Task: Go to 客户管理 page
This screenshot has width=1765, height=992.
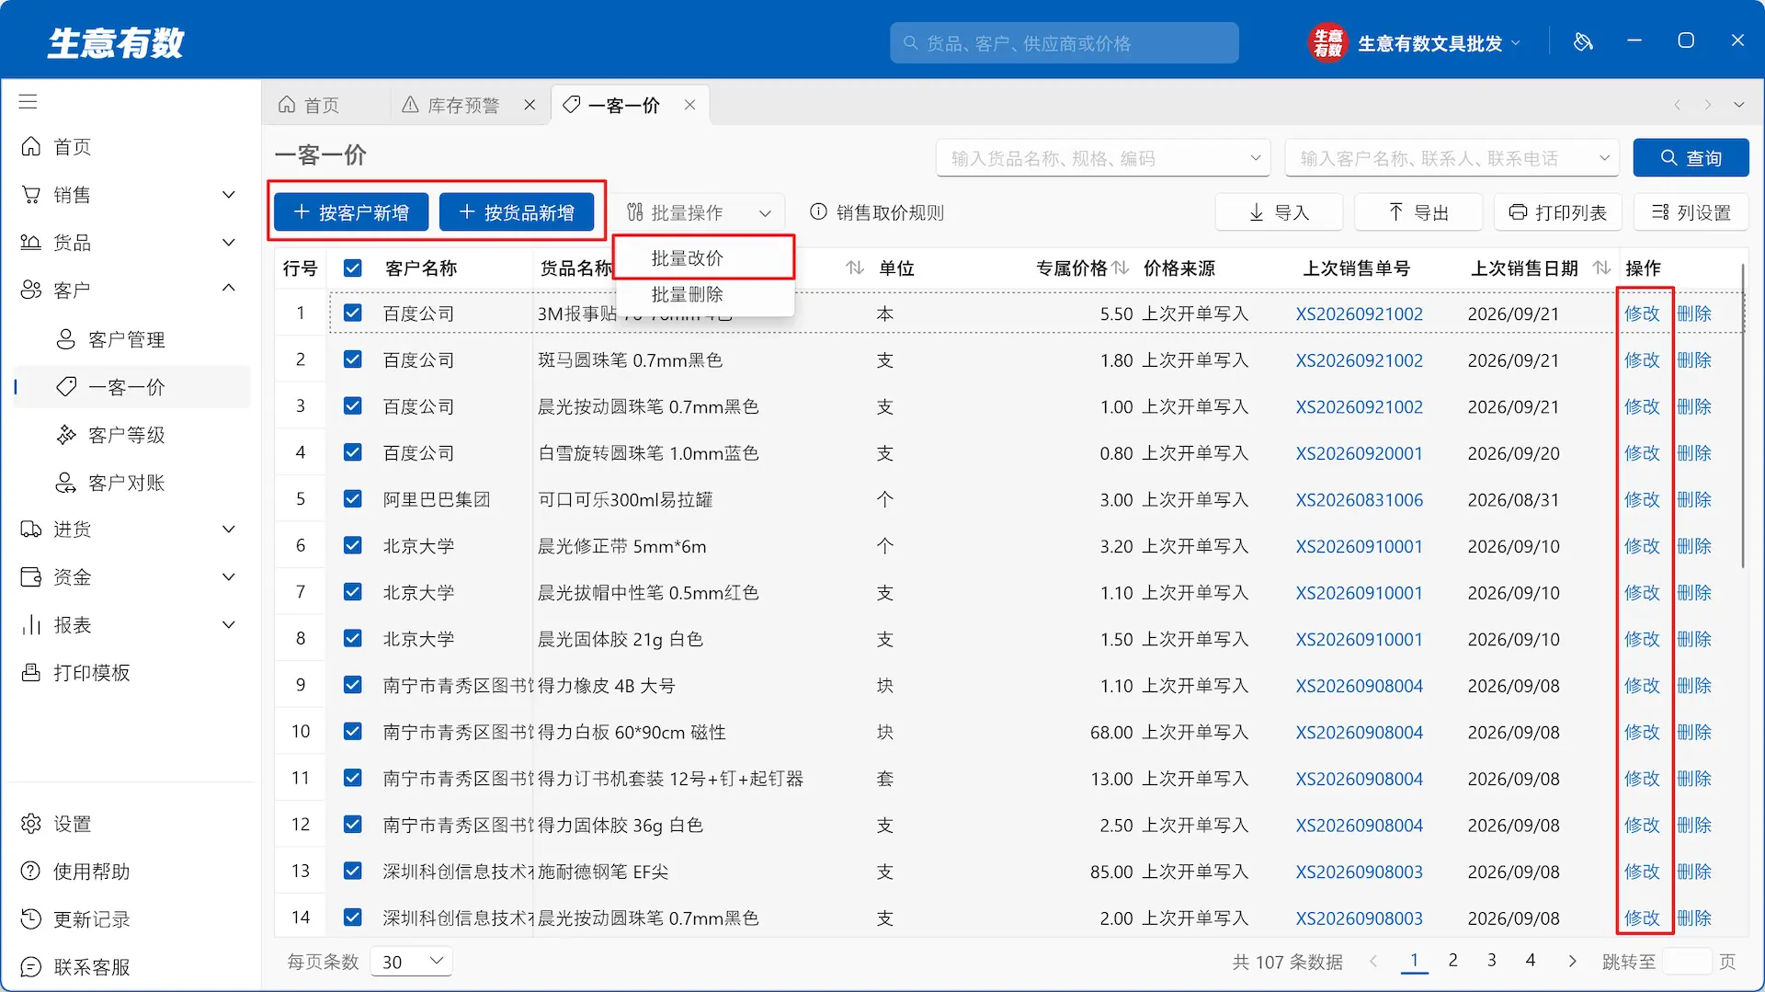Action: (110, 339)
